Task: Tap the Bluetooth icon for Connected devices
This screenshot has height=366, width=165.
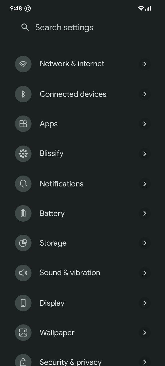Action: [23, 94]
